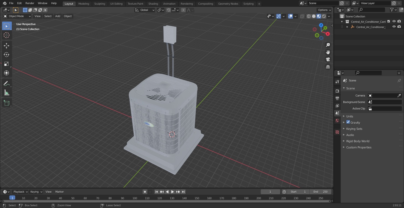Open the Object Mode dropdown
404x208 pixels.
coord(17,16)
